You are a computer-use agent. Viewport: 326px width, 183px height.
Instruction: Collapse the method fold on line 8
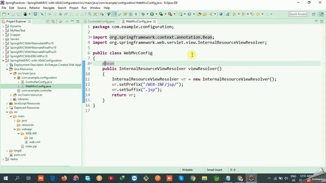tap(91, 63)
